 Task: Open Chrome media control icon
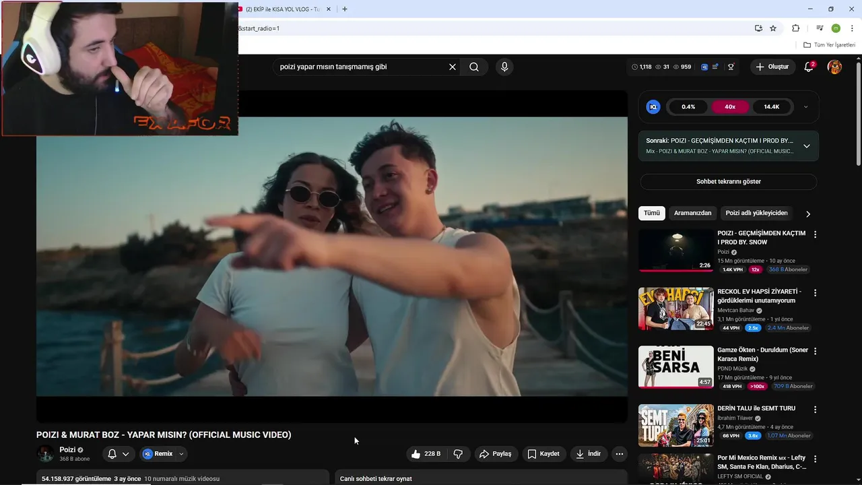[x=820, y=28]
